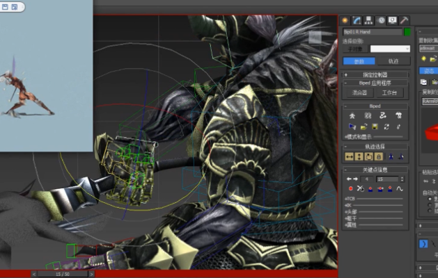Click the Biped Convert icon
Image resolution: width=438 pixels, height=278 pixels.
pos(386,127)
